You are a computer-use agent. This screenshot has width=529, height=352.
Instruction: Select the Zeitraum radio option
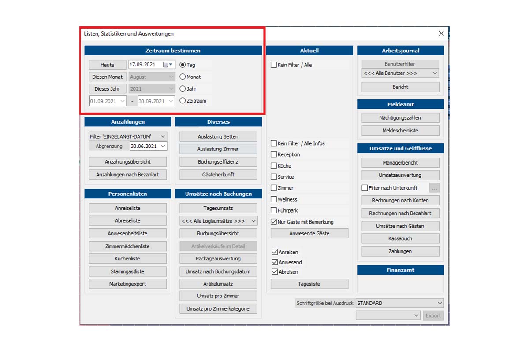tap(183, 101)
